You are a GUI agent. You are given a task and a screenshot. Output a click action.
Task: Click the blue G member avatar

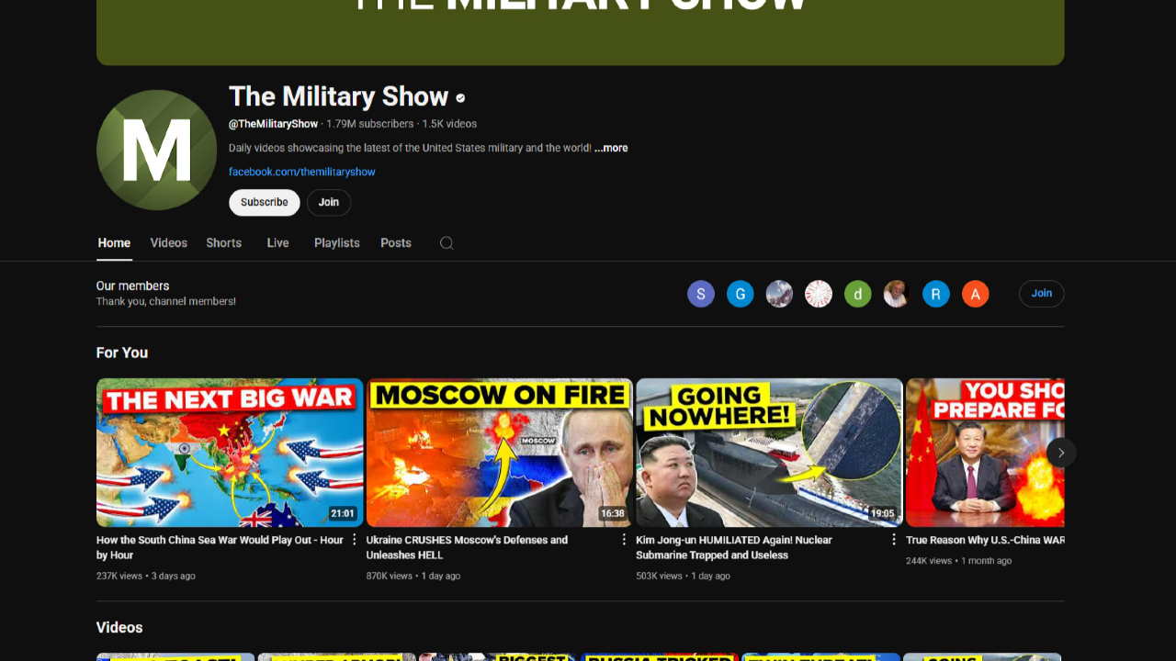740,293
